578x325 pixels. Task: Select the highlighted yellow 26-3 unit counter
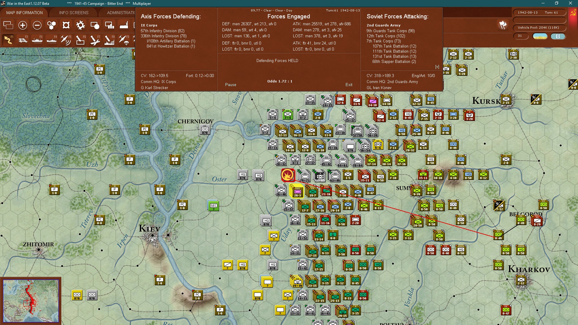[x=297, y=192]
